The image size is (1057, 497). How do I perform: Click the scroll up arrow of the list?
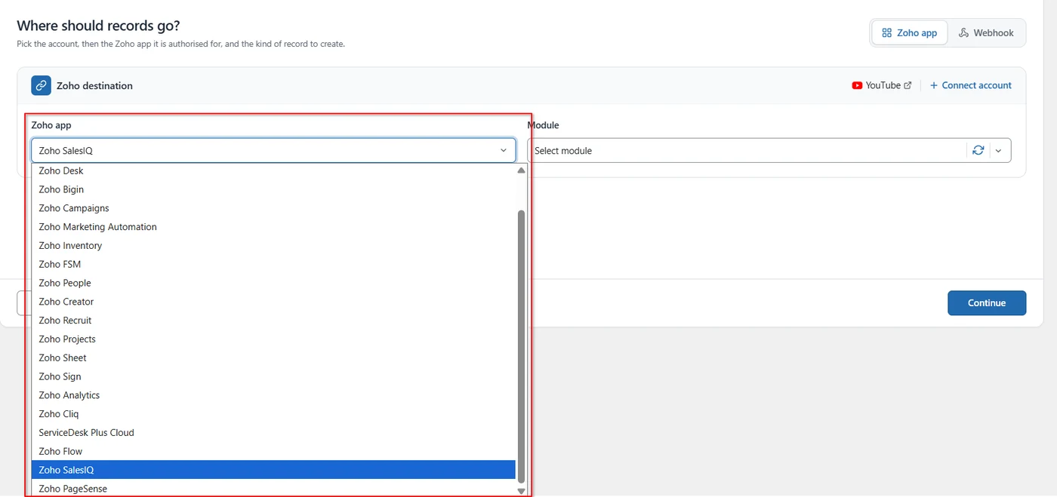point(521,170)
